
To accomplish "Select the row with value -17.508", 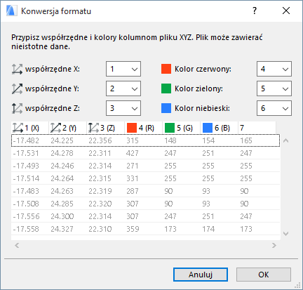I will point(145,204).
